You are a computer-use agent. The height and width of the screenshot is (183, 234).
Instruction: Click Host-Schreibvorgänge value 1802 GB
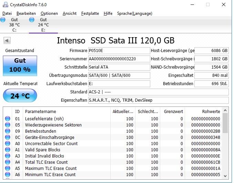(x=212, y=59)
